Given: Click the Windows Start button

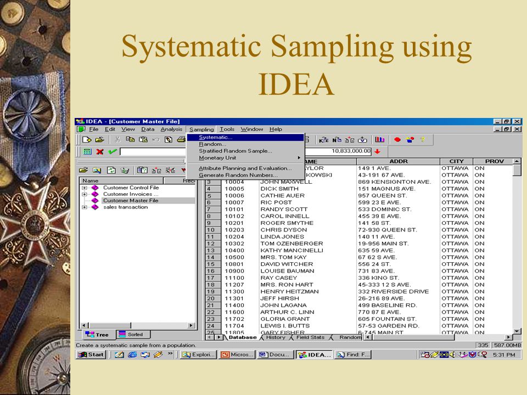Looking at the screenshot, I should click(91, 355).
